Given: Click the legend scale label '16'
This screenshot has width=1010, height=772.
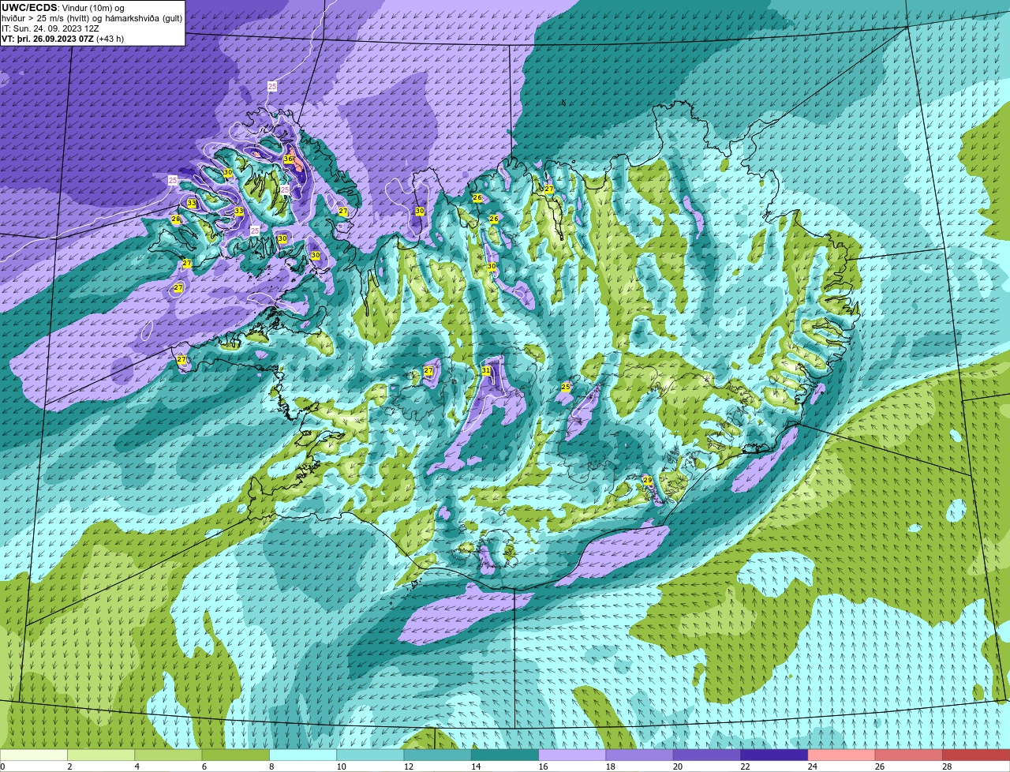Looking at the screenshot, I should coord(544,766).
